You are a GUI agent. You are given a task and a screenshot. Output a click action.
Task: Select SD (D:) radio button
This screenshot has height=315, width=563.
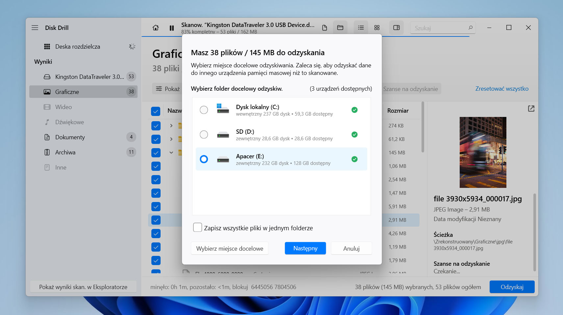pyautogui.click(x=204, y=134)
